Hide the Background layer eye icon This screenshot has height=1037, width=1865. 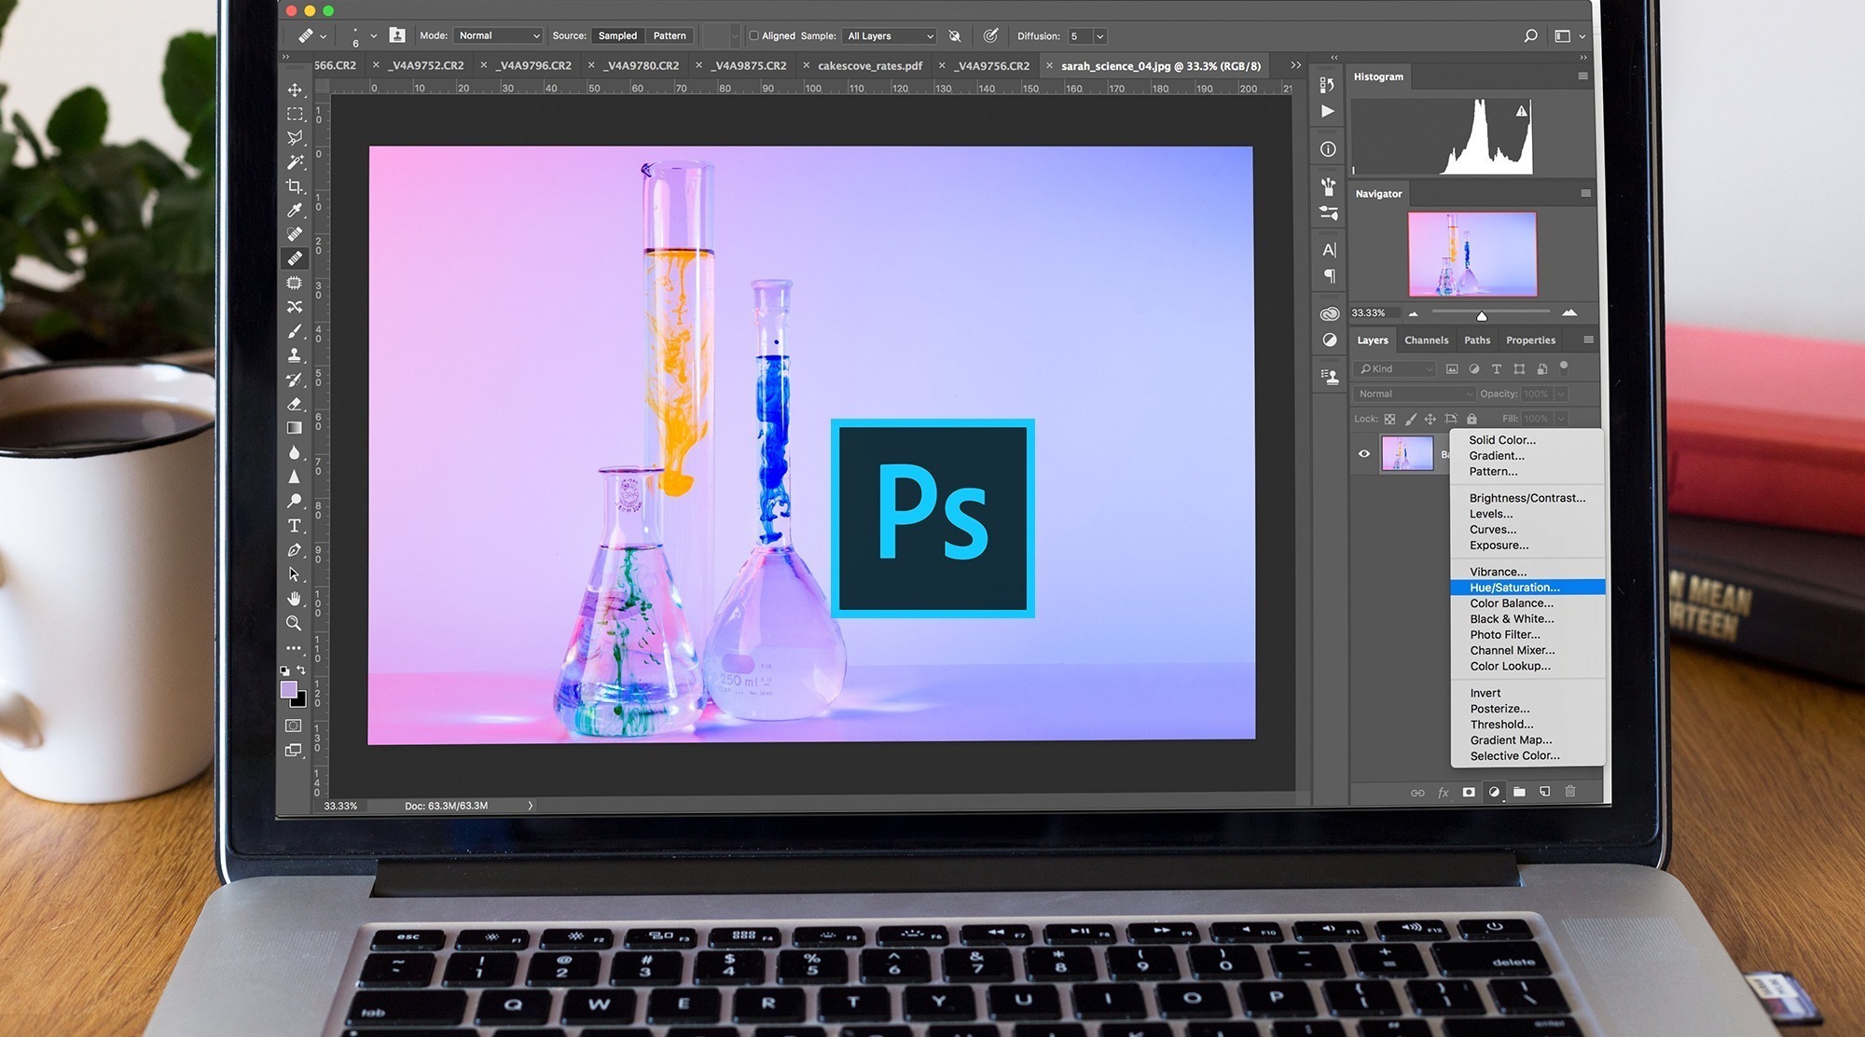coord(1364,454)
